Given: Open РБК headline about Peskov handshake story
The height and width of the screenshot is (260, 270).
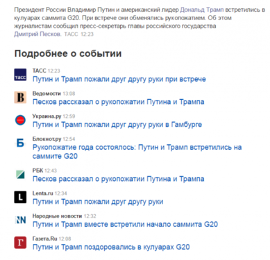Looking at the screenshot, I should [x=118, y=179].
